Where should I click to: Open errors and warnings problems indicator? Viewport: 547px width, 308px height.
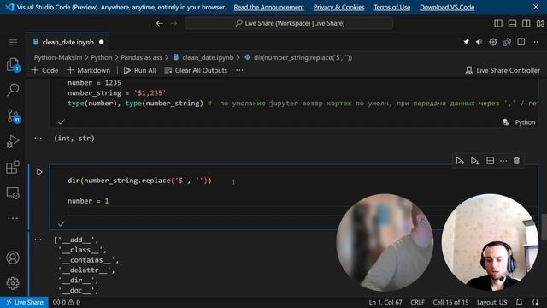[x=67, y=302]
